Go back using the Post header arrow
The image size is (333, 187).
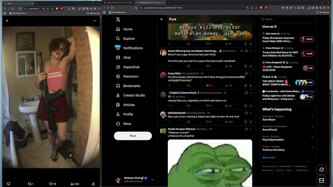(x=162, y=19)
